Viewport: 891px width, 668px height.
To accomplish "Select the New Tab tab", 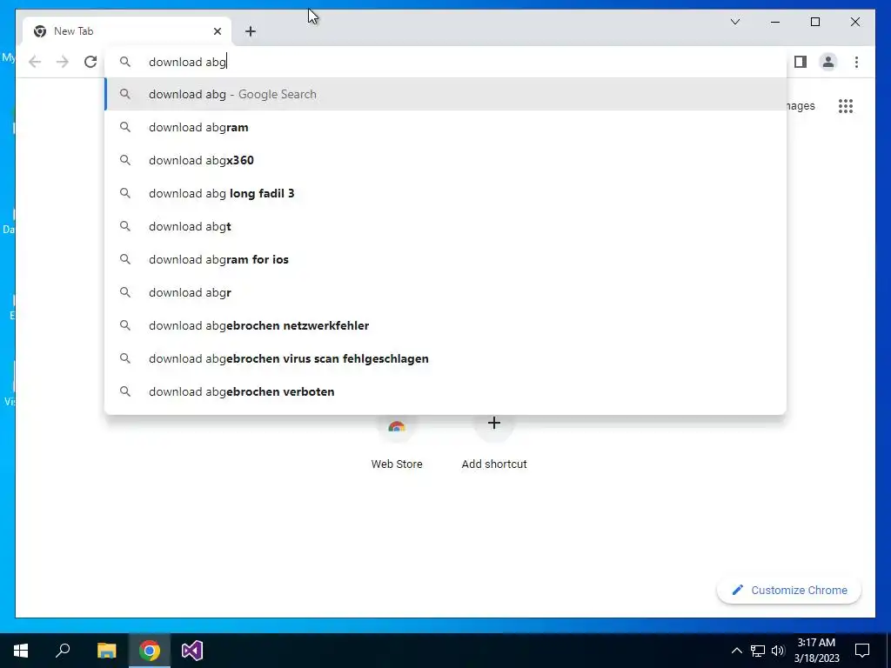I will point(127,31).
